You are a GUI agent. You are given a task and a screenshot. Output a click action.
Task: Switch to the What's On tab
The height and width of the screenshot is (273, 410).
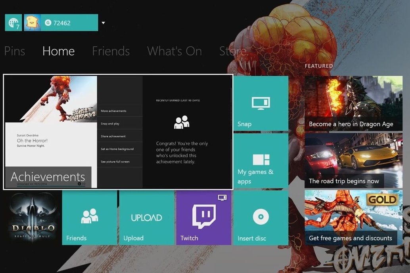point(174,51)
